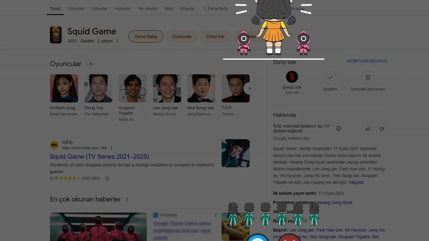Mark the show as watched (İzledim)
Image resolution: width=429 pixels, height=241 pixels.
tap(330, 77)
